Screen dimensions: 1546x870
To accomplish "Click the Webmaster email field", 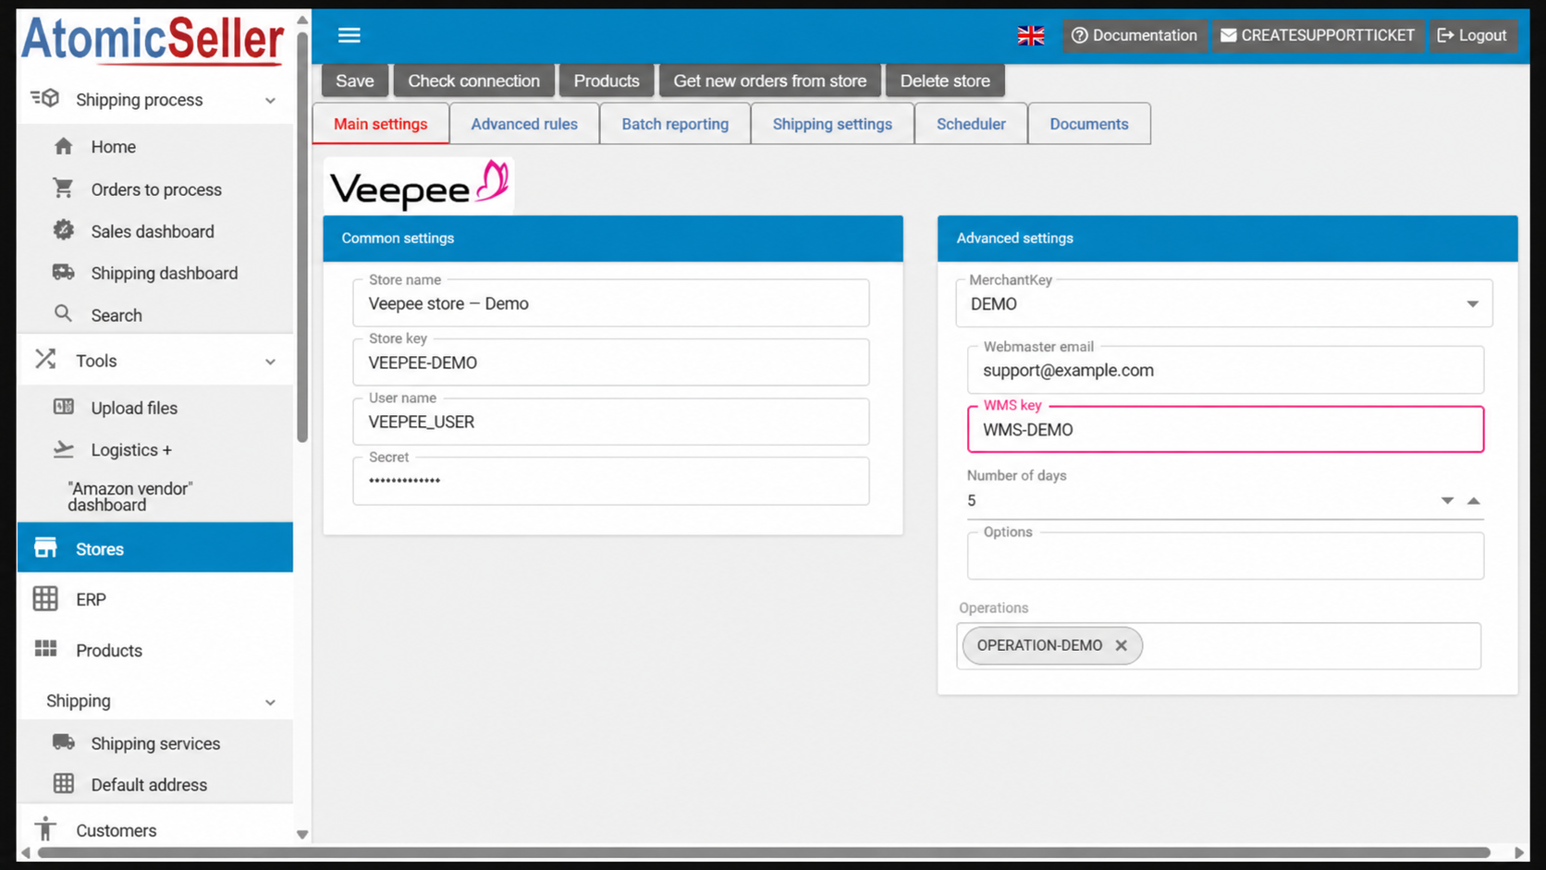I will click(x=1225, y=370).
